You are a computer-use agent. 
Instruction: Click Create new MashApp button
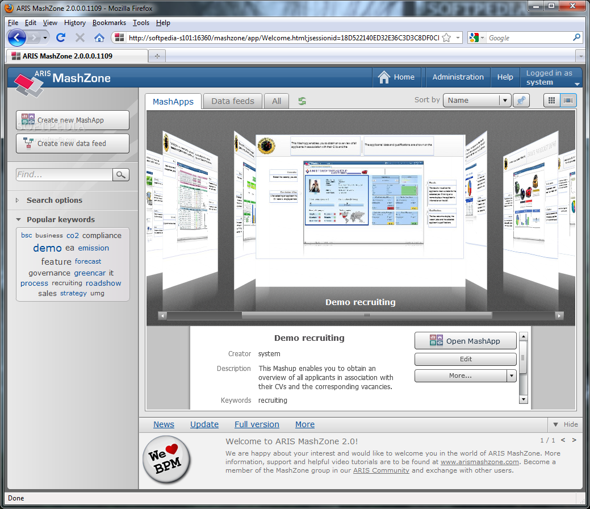pos(73,120)
